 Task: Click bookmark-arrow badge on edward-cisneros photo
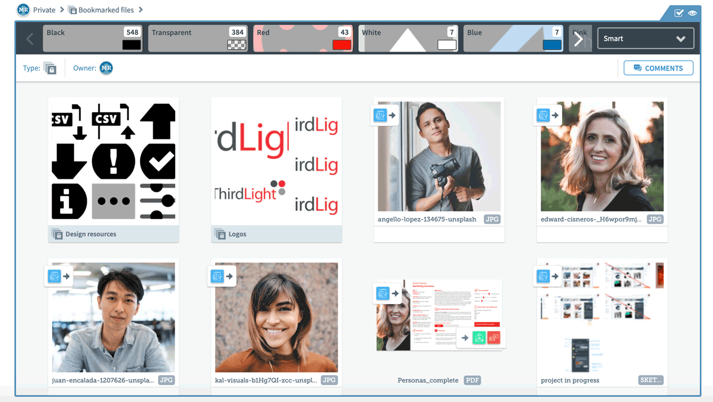[547, 115]
